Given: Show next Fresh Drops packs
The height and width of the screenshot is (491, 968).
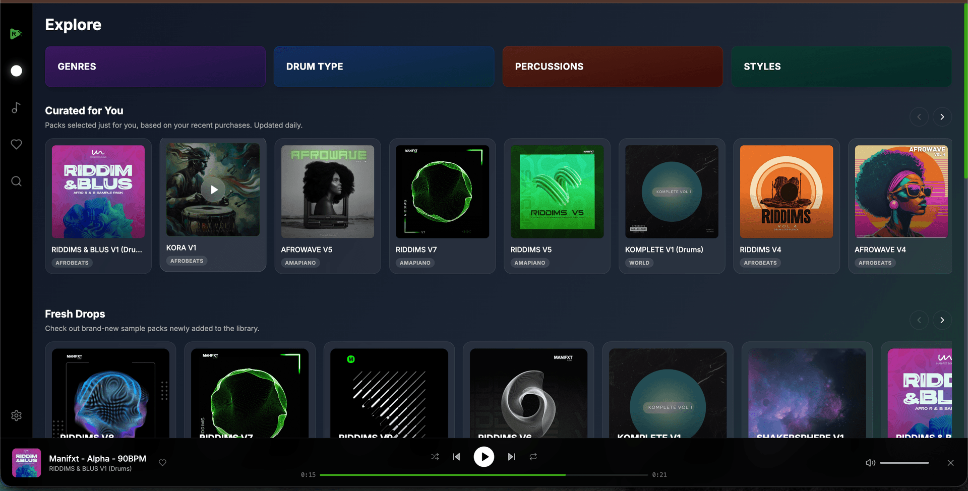Looking at the screenshot, I should [x=942, y=320].
